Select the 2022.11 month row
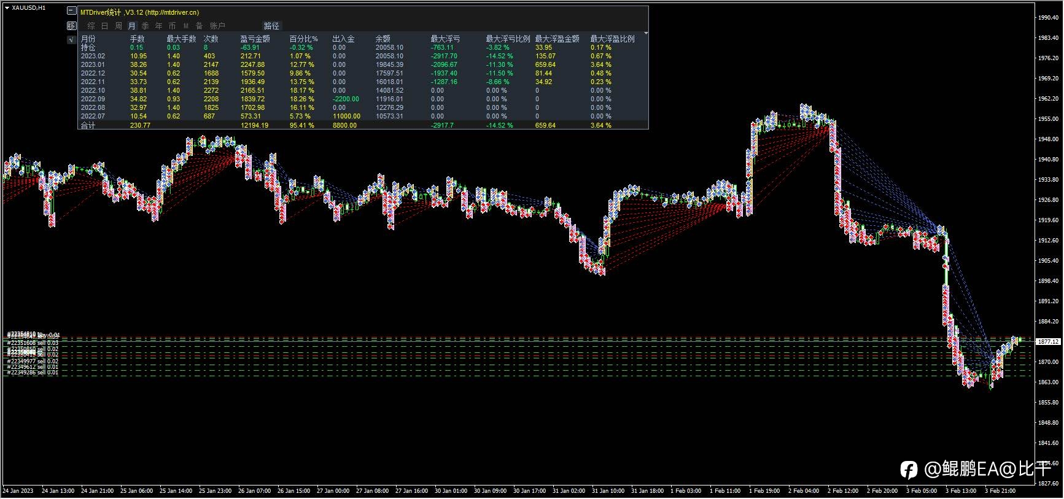Image resolution: width=1064 pixels, height=499 pixels. coord(363,82)
